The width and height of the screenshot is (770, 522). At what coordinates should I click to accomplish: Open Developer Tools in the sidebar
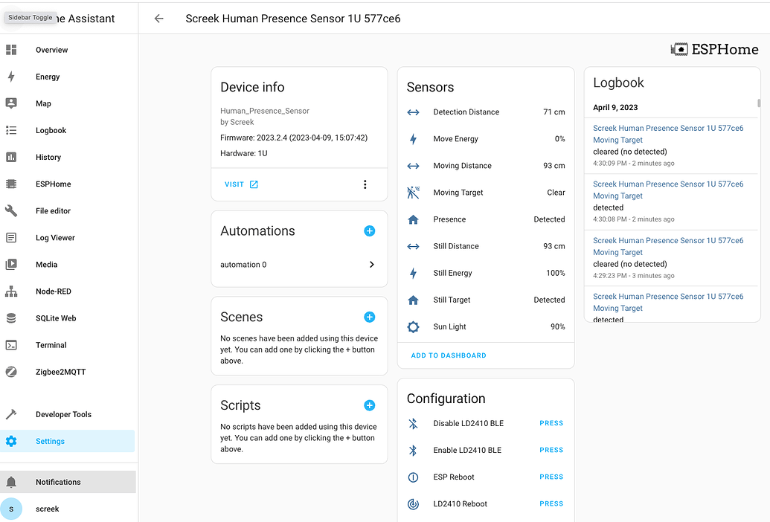pos(63,414)
